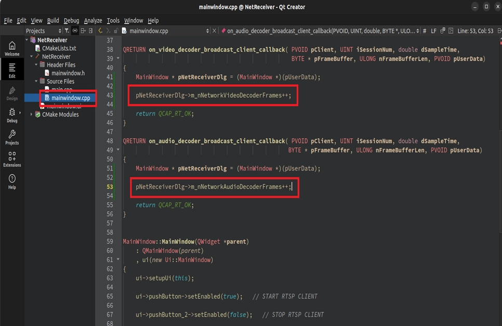The height and width of the screenshot is (326, 502).
Task: Click m_nNetworkAudioDecoderFrames++ statement
Action: point(213,187)
